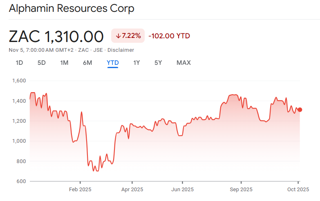Image resolution: width=320 pixels, height=201 pixels.
Task: Click the Sep 2025 axis label
Action: [241, 189]
